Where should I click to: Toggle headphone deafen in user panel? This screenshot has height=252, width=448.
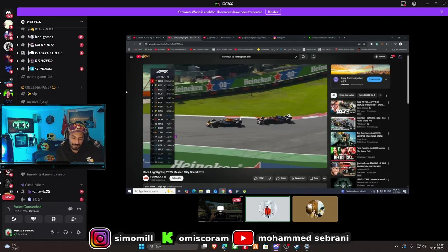coord(65,232)
